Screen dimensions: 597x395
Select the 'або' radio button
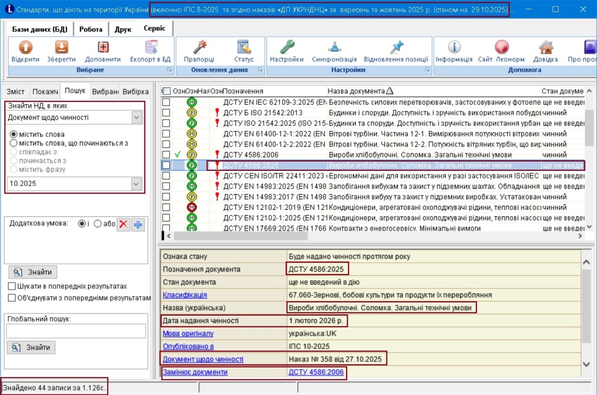coord(97,224)
